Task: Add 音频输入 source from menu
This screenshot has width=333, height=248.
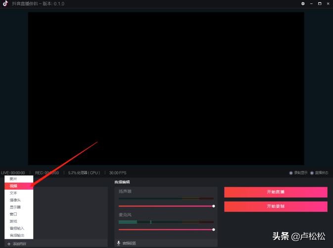Action: pyautogui.click(x=17, y=228)
